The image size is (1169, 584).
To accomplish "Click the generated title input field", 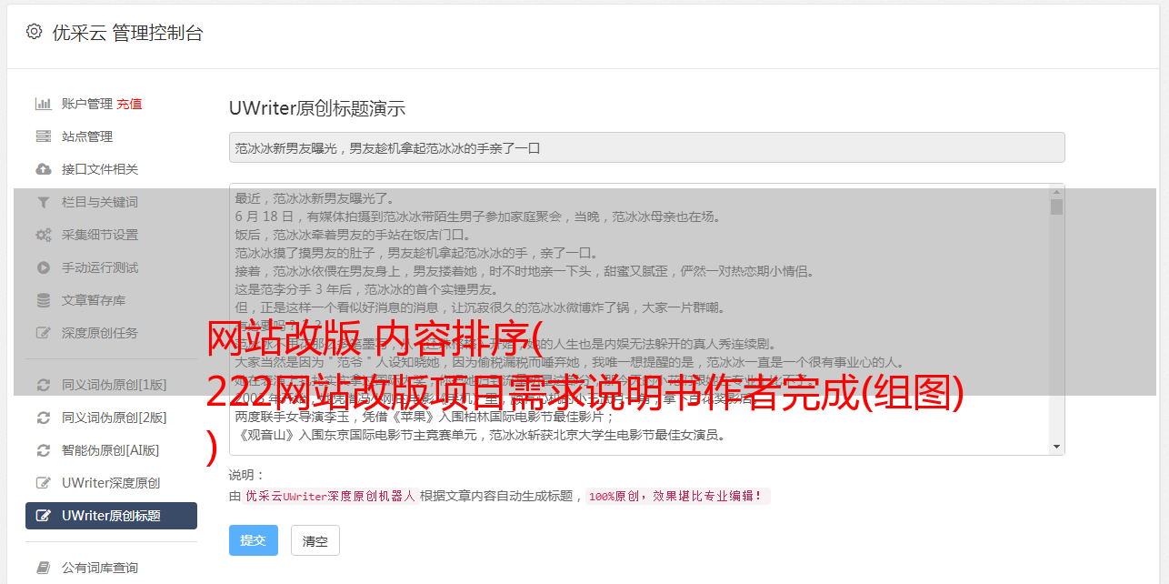I will (x=646, y=147).
